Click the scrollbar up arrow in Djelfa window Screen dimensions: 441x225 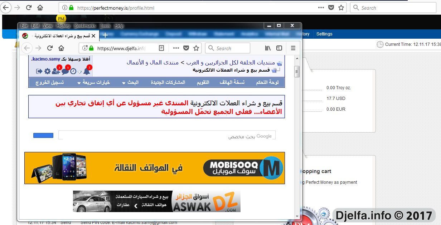pyautogui.click(x=297, y=58)
